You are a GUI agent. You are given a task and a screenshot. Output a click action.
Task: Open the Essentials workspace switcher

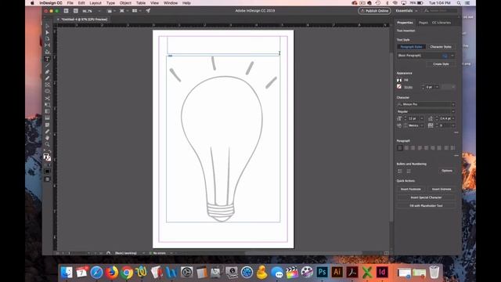coord(406,10)
